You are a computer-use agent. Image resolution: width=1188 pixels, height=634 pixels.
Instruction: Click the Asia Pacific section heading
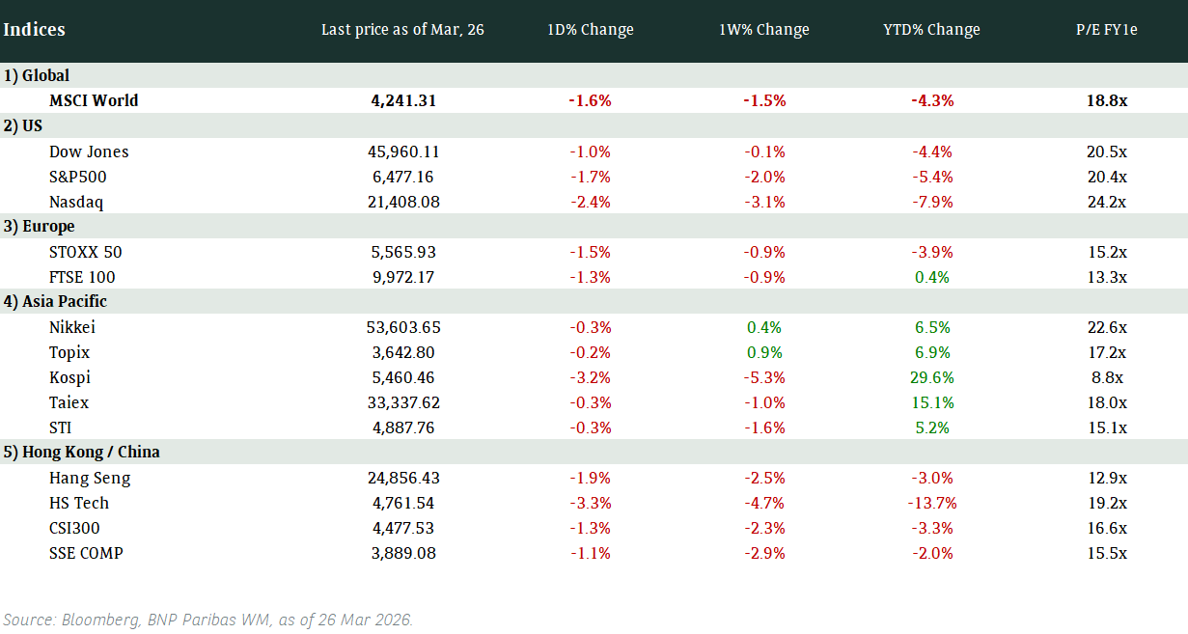[55, 301]
